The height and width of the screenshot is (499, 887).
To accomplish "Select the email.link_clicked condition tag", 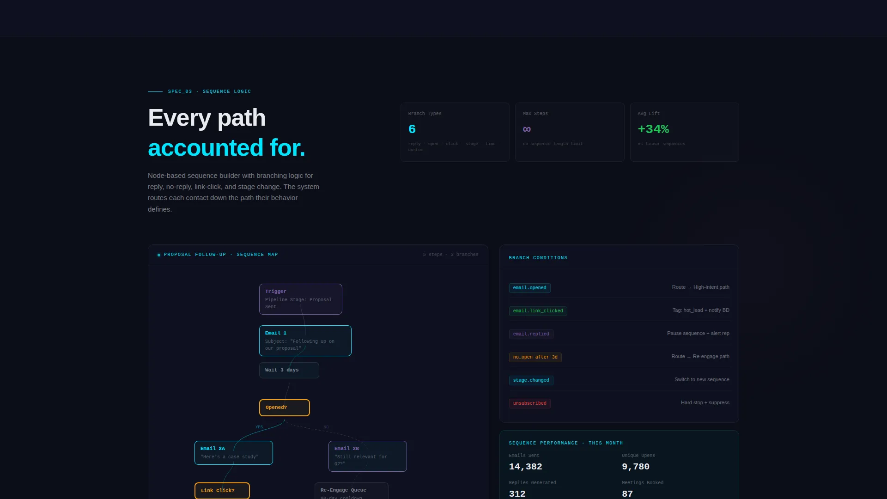I will pyautogui.click(x=538, y=311).
